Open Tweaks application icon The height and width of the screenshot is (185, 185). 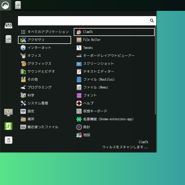coord(79,48)
